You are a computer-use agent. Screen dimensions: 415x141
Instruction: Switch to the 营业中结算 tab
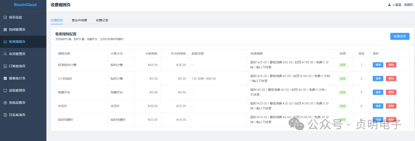coord(80,20)
